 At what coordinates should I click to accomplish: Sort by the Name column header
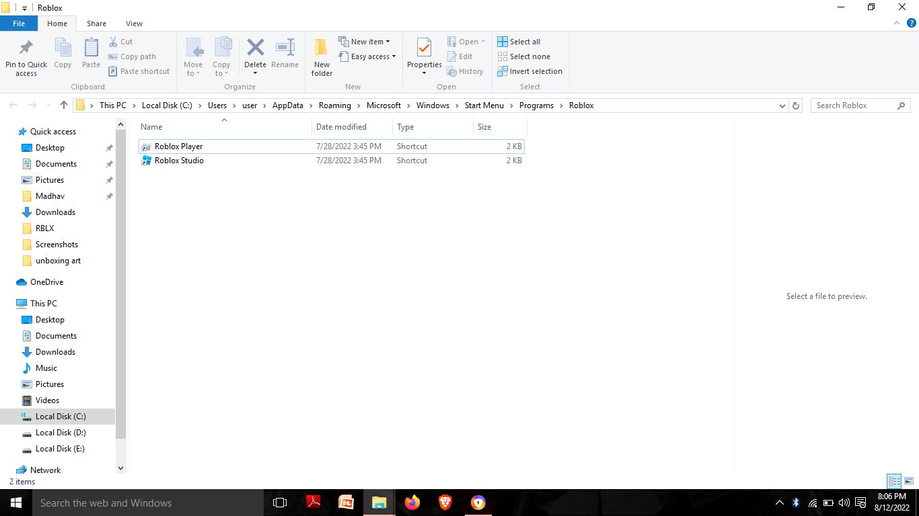point(224,126)
